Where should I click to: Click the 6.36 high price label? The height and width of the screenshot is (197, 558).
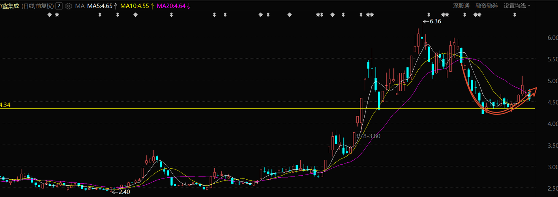(x=435, y=21)
